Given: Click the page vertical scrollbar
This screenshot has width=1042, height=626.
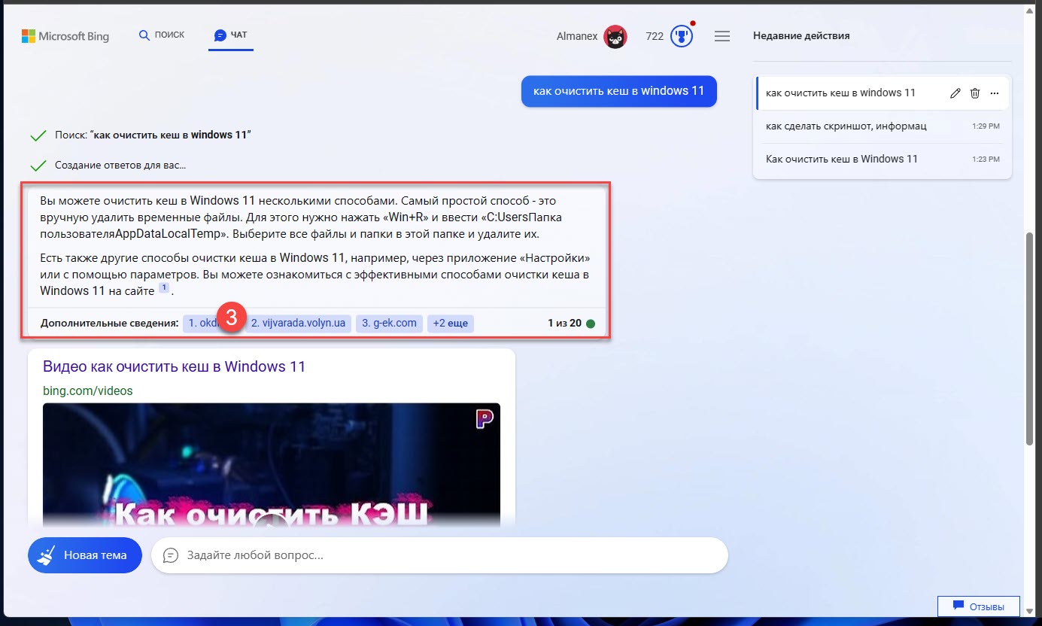Looking at the screenshot, I should click(1029, 339).
